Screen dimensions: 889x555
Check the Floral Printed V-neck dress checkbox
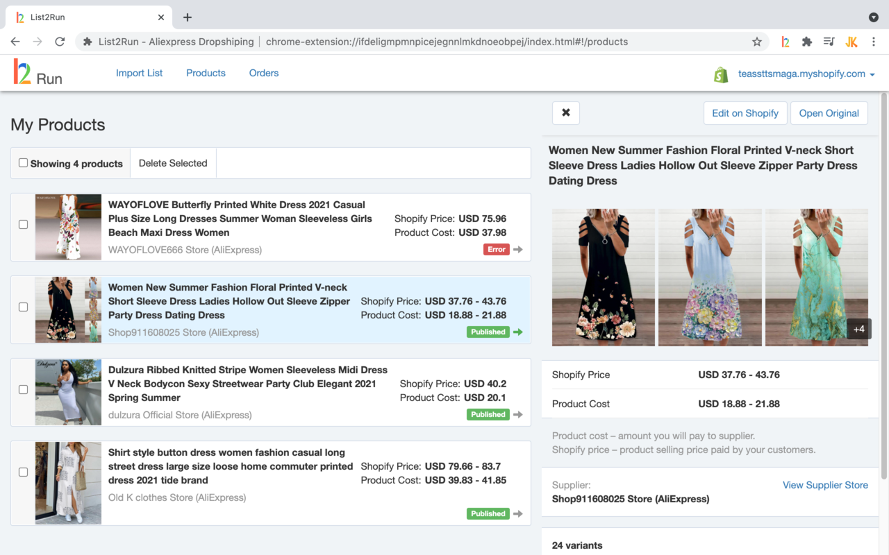pos(23,307)
